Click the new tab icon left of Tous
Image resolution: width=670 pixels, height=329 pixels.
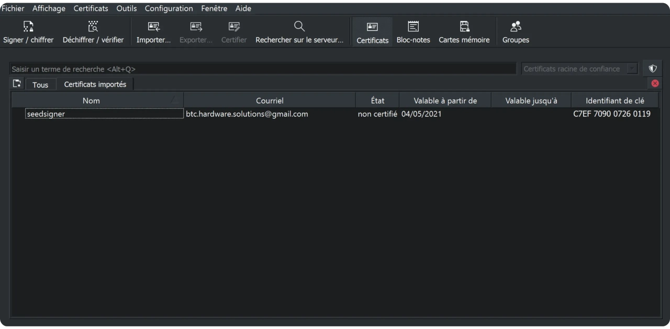coord(17,84)
